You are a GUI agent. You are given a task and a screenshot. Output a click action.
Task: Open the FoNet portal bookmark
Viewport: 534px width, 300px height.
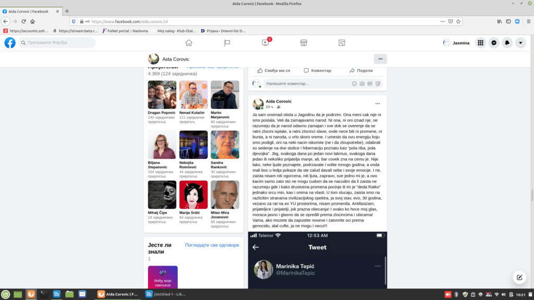click(124, 31)
